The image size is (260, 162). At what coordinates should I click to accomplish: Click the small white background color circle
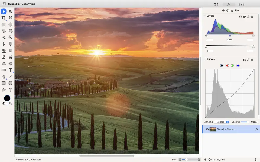click(x=7, y=104)
